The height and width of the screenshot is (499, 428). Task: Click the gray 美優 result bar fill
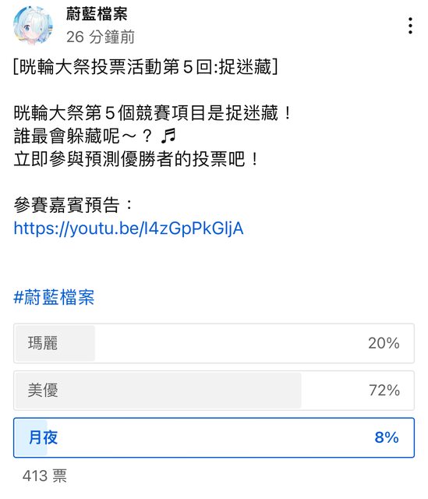(x=158, y=391)
